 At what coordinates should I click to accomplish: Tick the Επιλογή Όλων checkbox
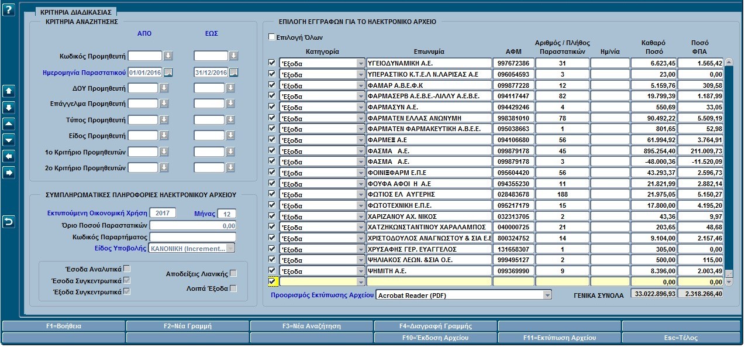[x=272, y=37]
